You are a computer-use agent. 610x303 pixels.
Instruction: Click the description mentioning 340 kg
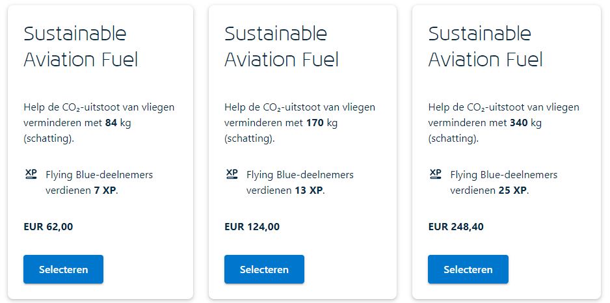click(504, 123)
